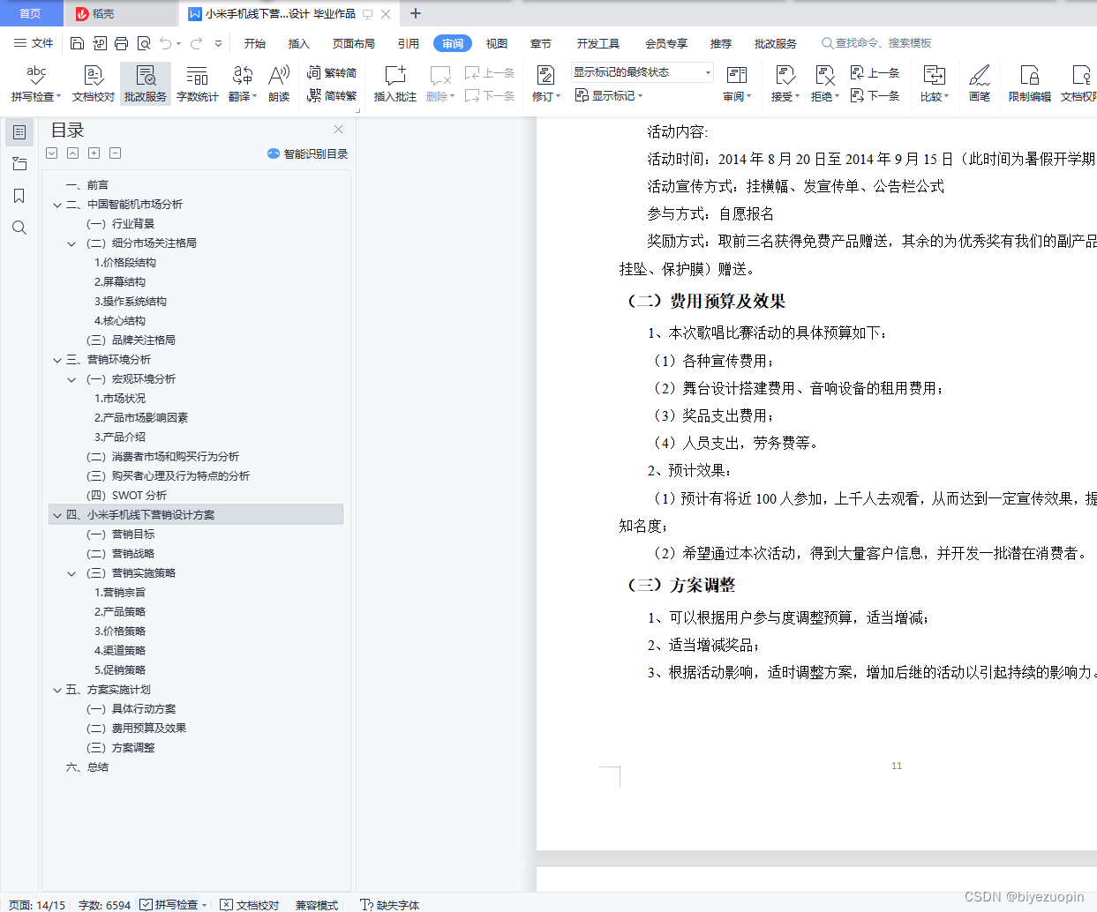The height and width of the screenshot is (912, 1097).
Task: Click the 字数: 6594 word count indicator
Action: coord(104,905)
